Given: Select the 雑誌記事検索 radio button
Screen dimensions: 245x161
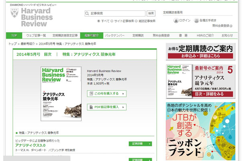Looking at the screenshot, I should click(x=136, y=21).
